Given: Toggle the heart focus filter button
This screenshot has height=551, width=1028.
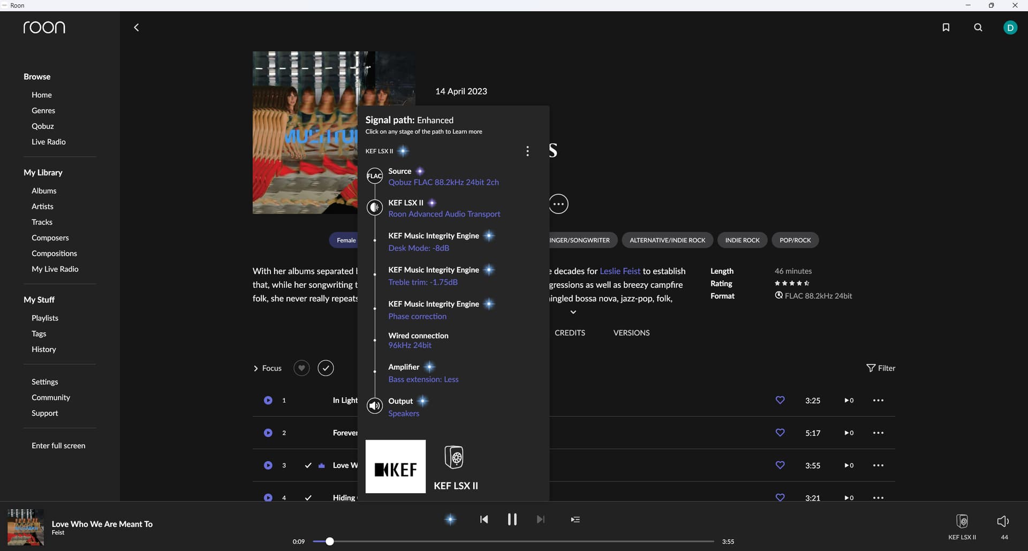Looking at the screenshot, I should 301,368.
